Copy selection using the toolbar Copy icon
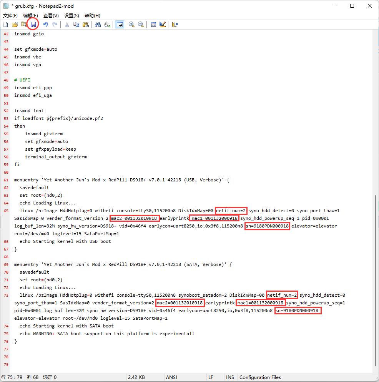The image size is (379, 382). click(76, 25)
